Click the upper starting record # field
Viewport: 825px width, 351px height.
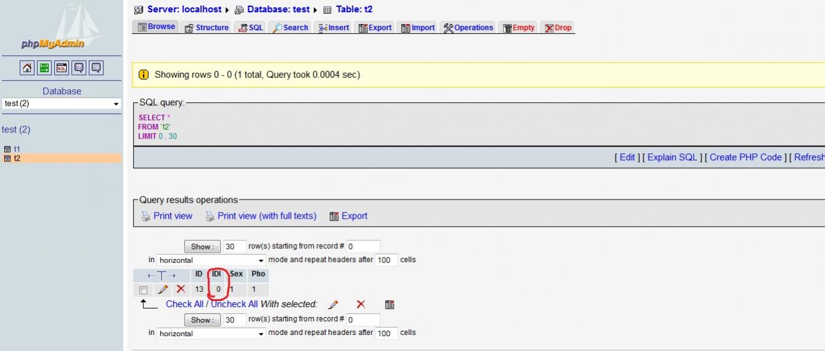[363, 247]
